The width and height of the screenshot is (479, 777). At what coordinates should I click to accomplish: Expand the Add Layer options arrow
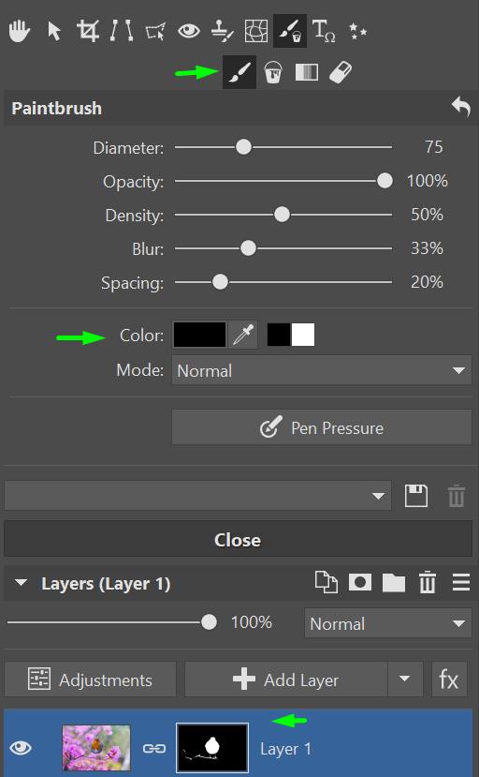point(405,679)
